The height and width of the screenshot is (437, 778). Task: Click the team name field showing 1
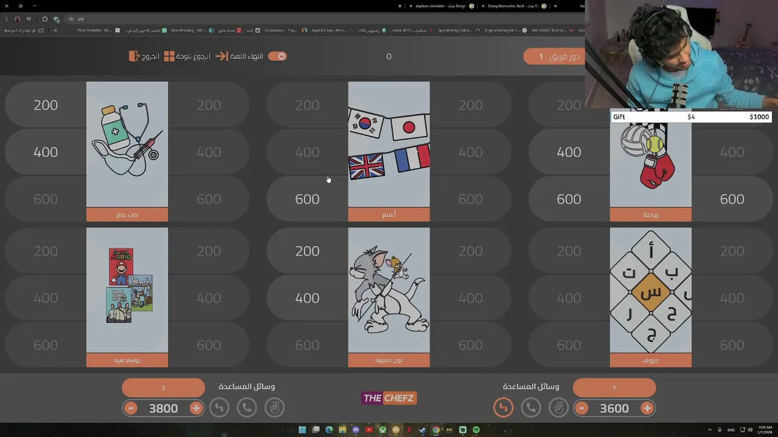614,387
